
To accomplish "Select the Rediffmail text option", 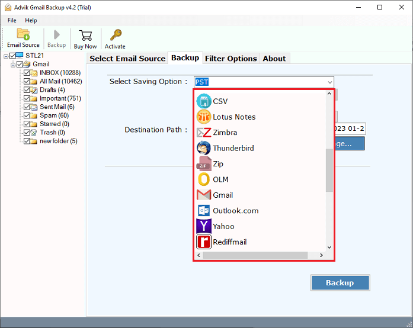I will click(x=230, y=242).
